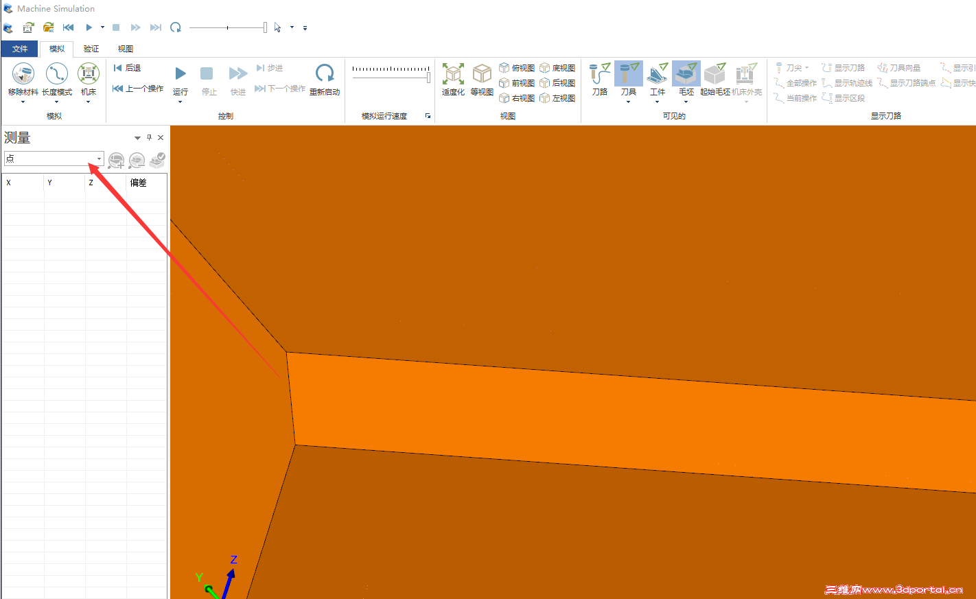Click the 偏差 column header
Screen dimensions: 976x599
click(146, 183)
